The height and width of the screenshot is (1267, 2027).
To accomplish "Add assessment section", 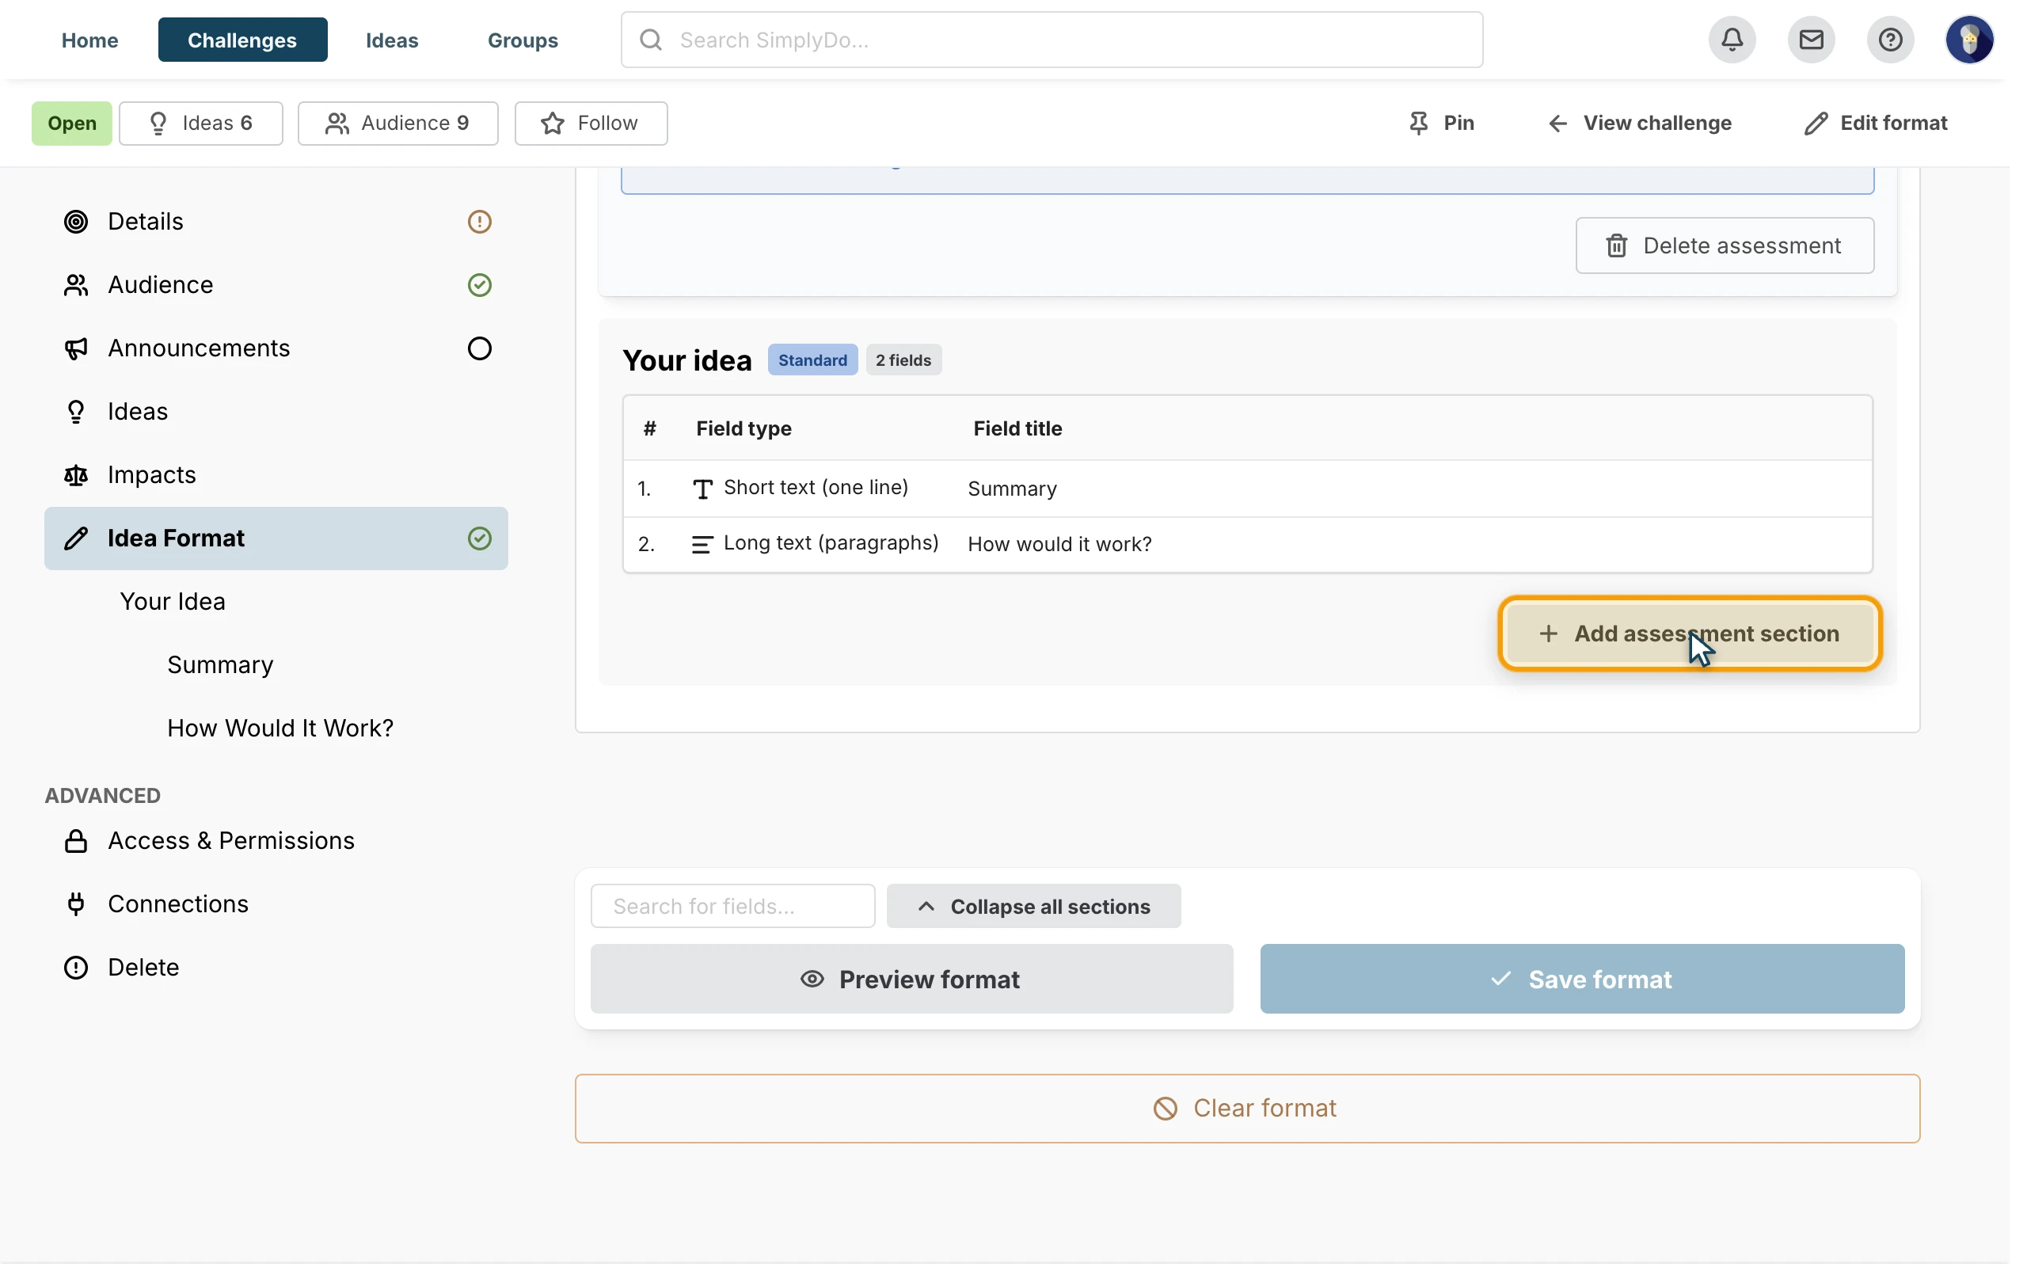I will pyautogui.click(x=1690, y=633).
